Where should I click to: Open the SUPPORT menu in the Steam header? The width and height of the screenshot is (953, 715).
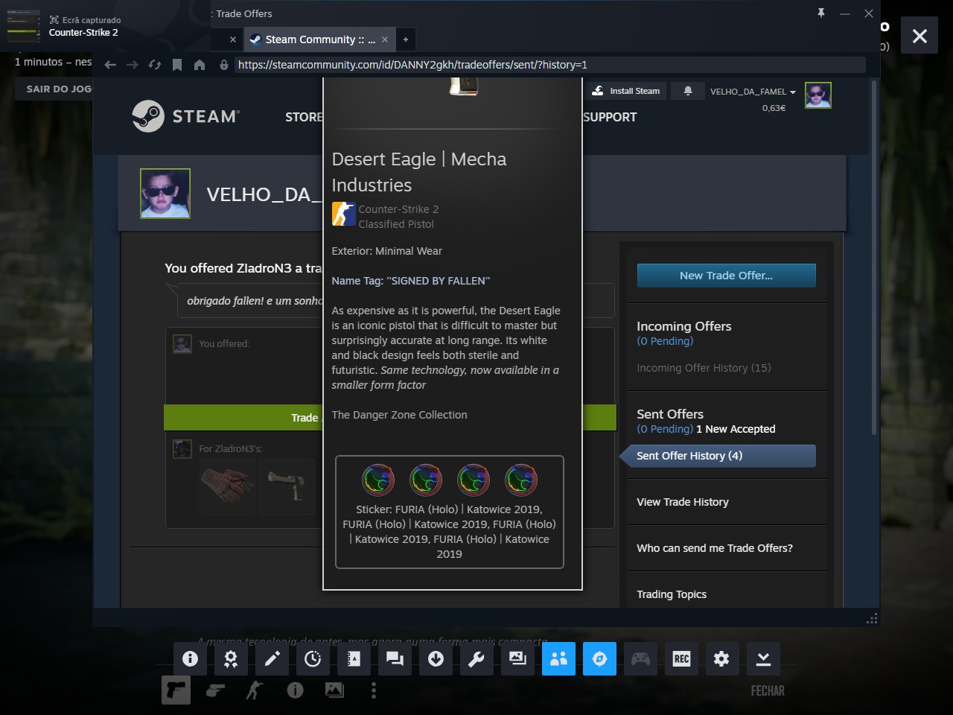pos(610,117)
